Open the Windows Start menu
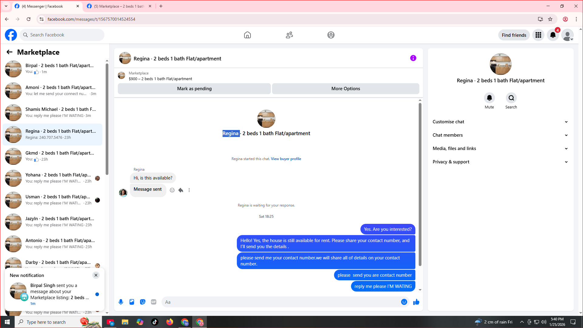The width and height of the screenshot is (583, 328). [7, 322]
